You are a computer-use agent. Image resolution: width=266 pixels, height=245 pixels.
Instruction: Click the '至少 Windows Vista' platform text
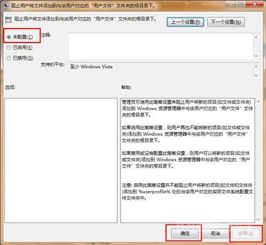(91, 67)
